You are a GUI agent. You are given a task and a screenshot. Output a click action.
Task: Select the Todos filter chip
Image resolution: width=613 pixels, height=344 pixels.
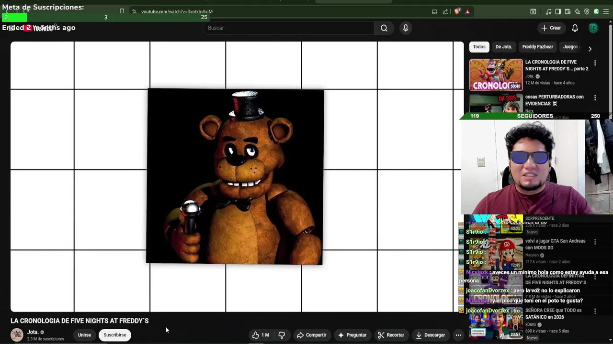479,47
